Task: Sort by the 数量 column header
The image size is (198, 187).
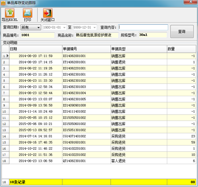Action: coord(182,49)
